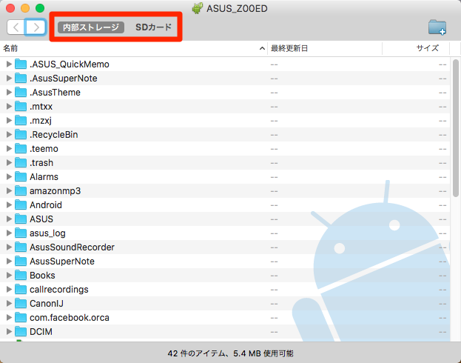461x363 pixels.
Task: Select the AsusSoundRecorder row name
Action: click(72, 247)
